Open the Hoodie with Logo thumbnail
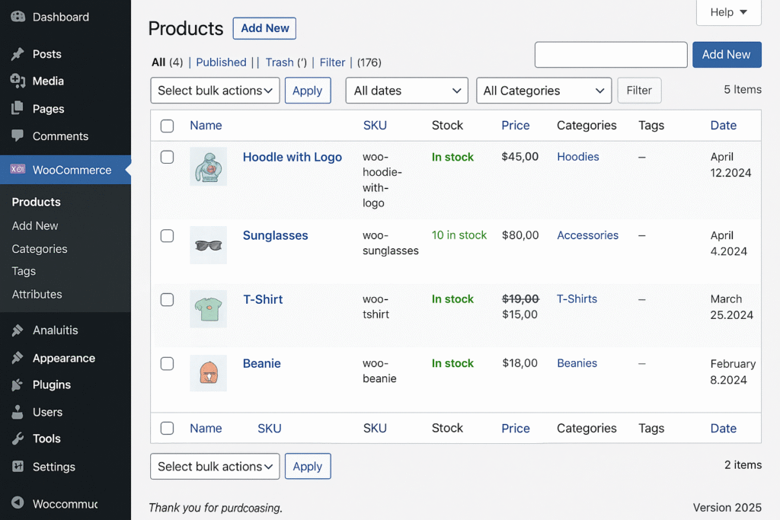Screen dimensions: 780x520 [209, 167]
